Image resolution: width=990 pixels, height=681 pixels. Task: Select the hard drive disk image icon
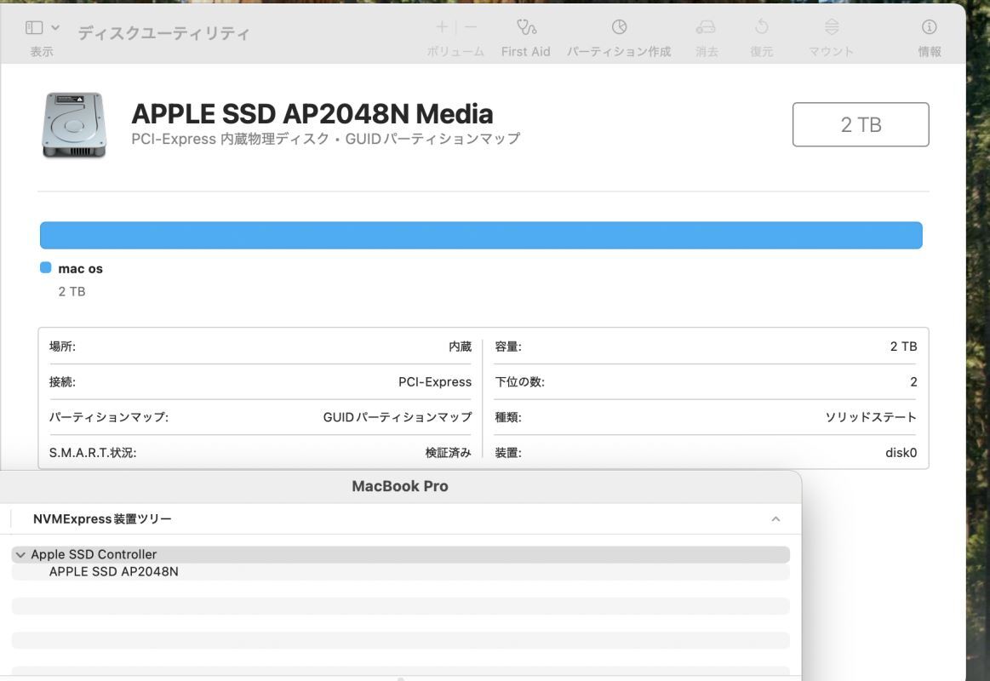(74, 124)
